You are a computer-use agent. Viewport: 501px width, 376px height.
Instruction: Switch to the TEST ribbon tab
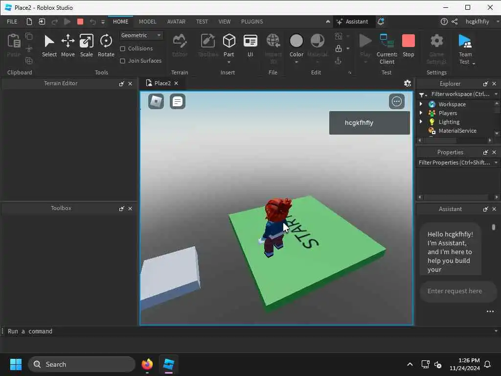(x=202, y=22)
